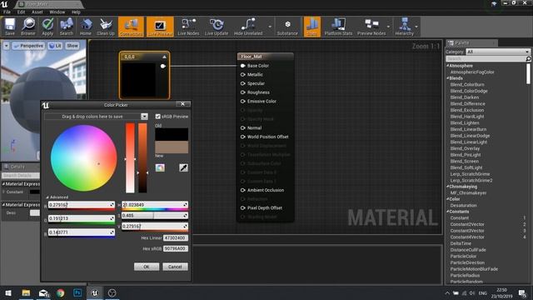Collapse the Advanced section in Color Picker
The width and height of the screenshot is (533, 300).
coord(47,197)
